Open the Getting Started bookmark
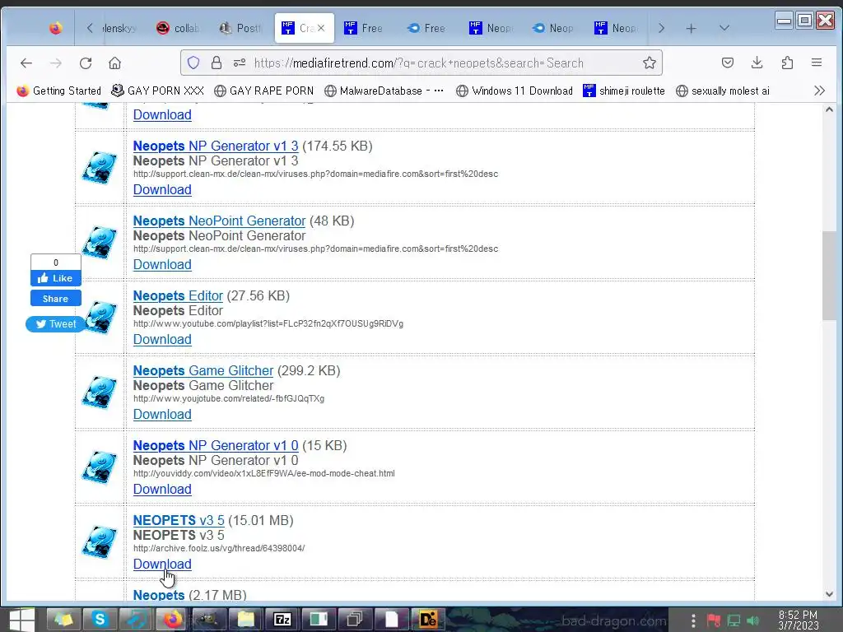 [59, 91]
